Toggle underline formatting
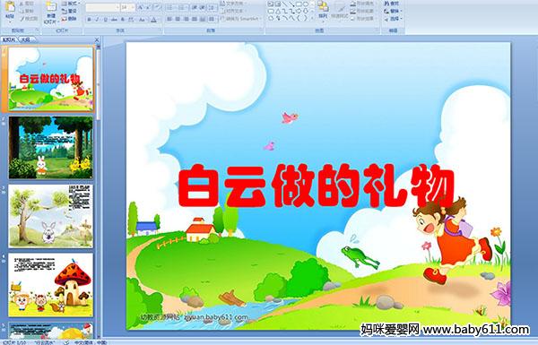Image resolution: width=538 pixels, height=345 pixels. pos(105,20)
